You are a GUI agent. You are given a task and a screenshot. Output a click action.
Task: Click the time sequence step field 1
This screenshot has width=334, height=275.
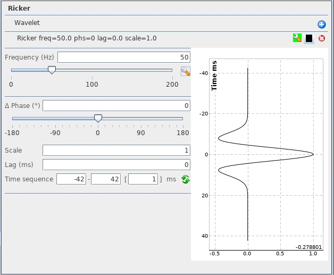pyautogui.click(x=143, y=179)
